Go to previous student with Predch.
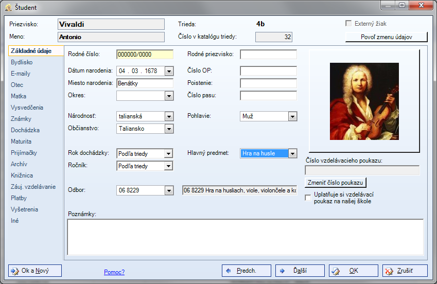The image size is (437, 284). tap(247, 271)
